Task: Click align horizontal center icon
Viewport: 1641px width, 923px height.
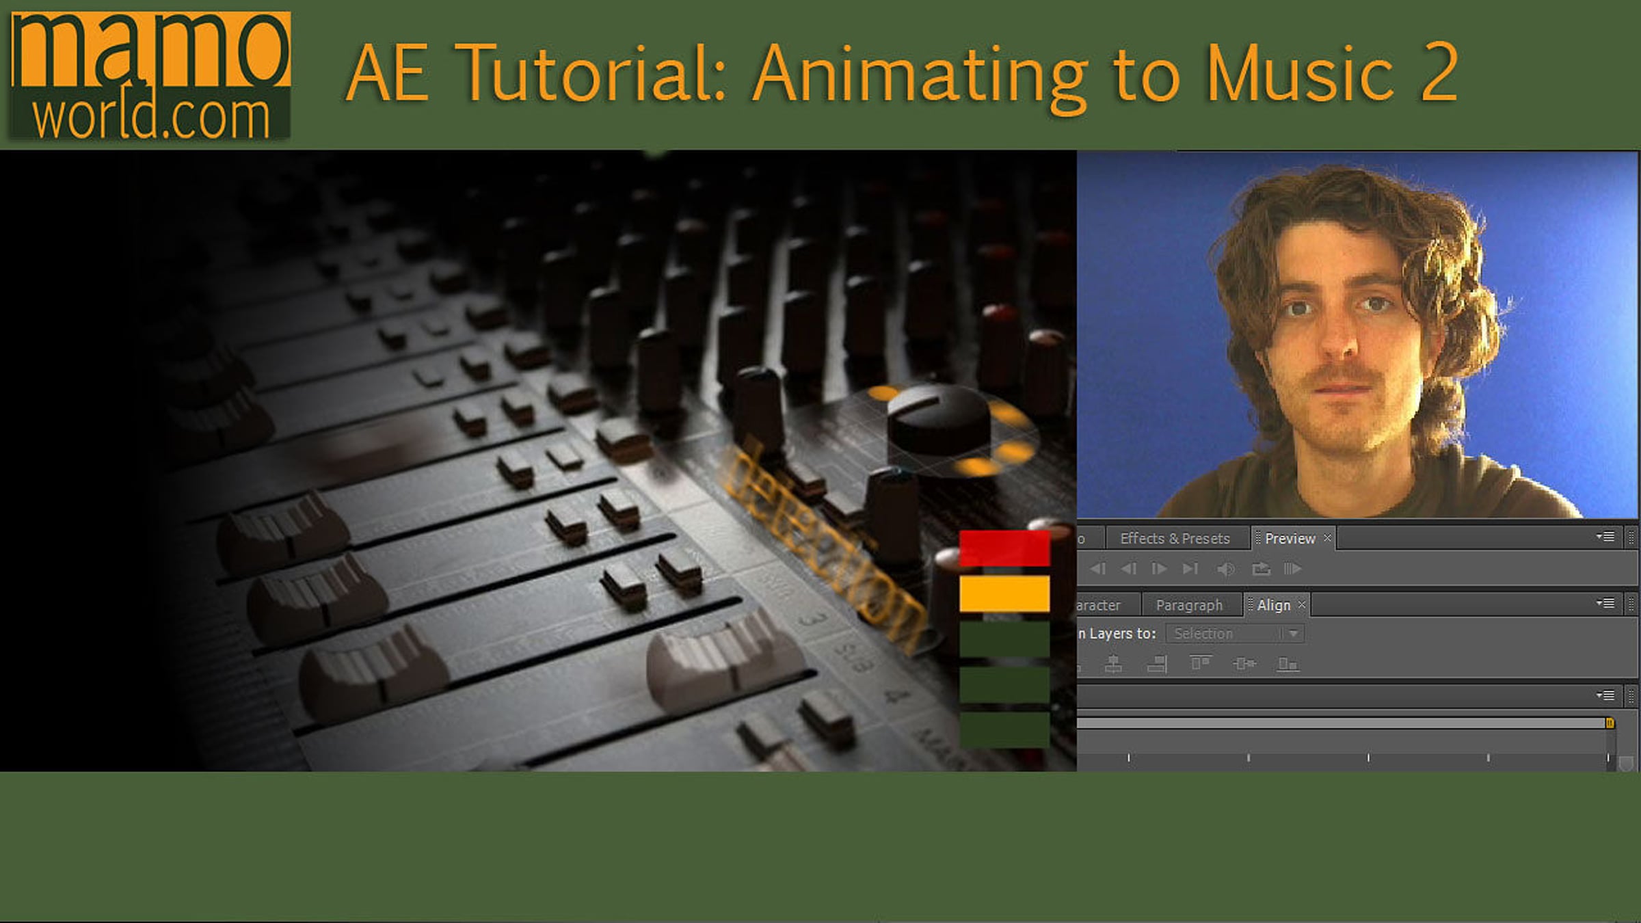Action: coord(1113,664)
